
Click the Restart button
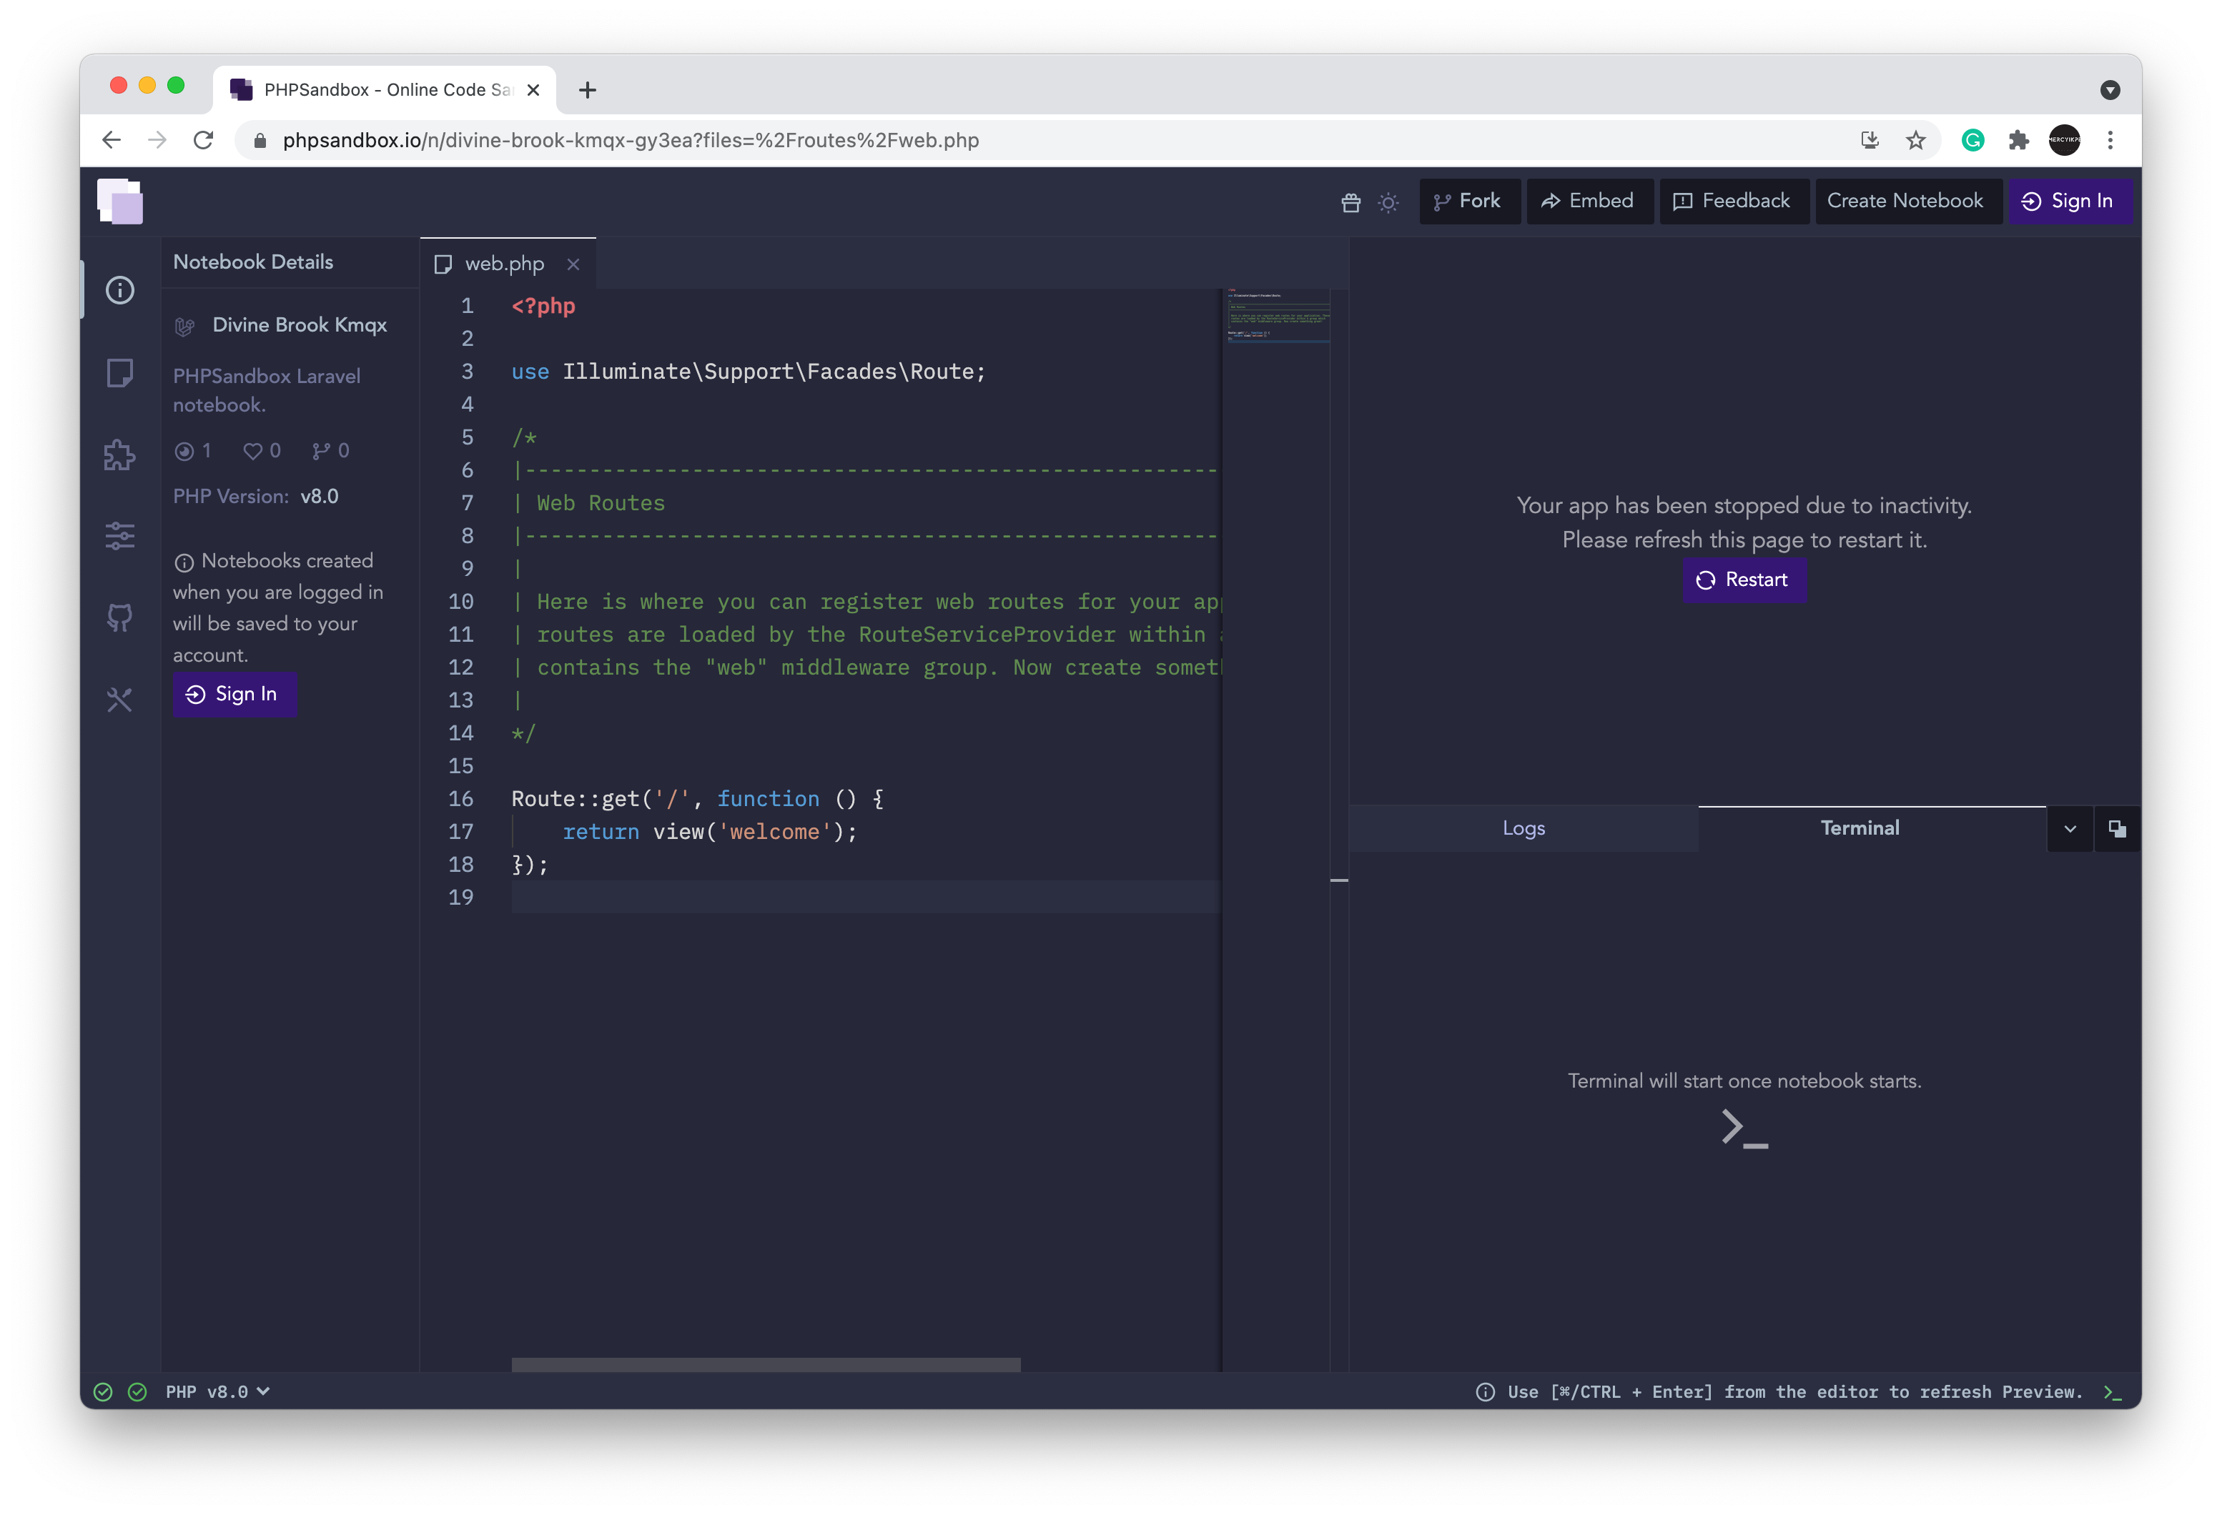(1743, 580)
